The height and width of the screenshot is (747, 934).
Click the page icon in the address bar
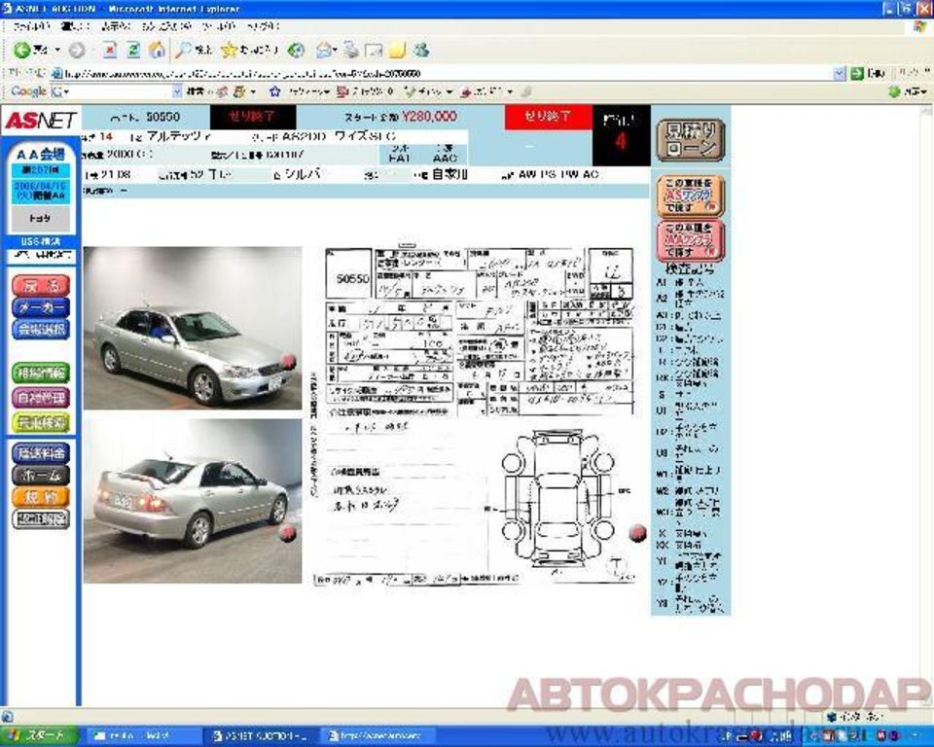pyautogui.click(x=56, y=74)
